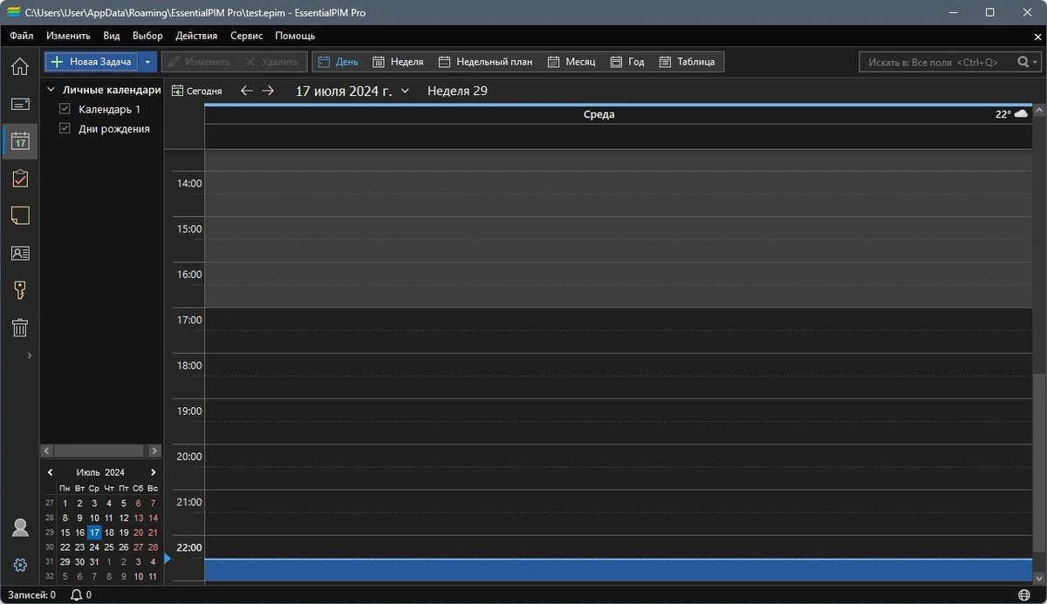Open the Passwords key section

(x=19, y=290)
